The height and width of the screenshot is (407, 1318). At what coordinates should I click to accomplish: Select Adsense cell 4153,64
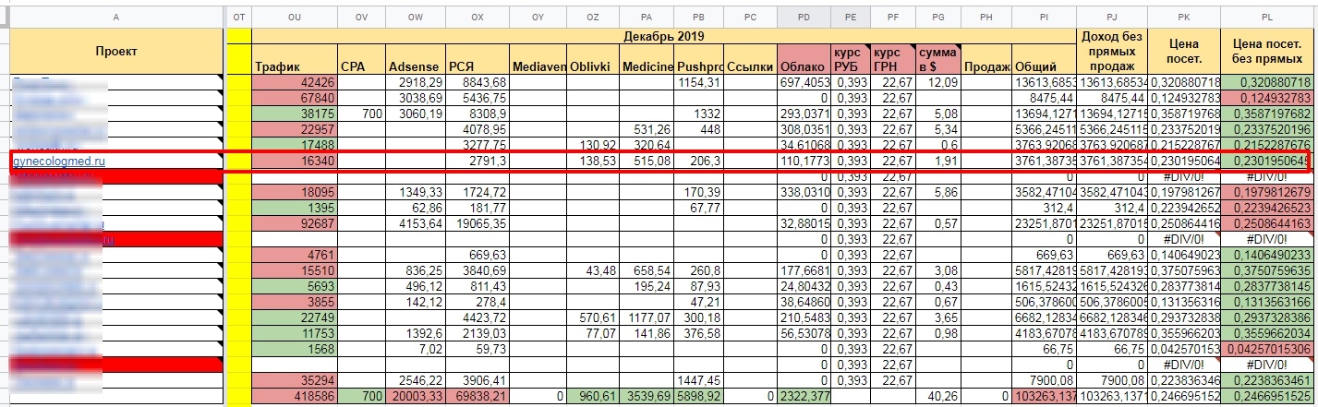point(415,224)
